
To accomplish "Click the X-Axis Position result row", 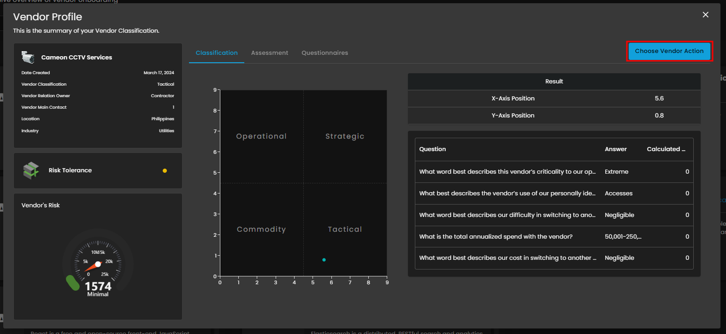I will (x=554, y=99).
